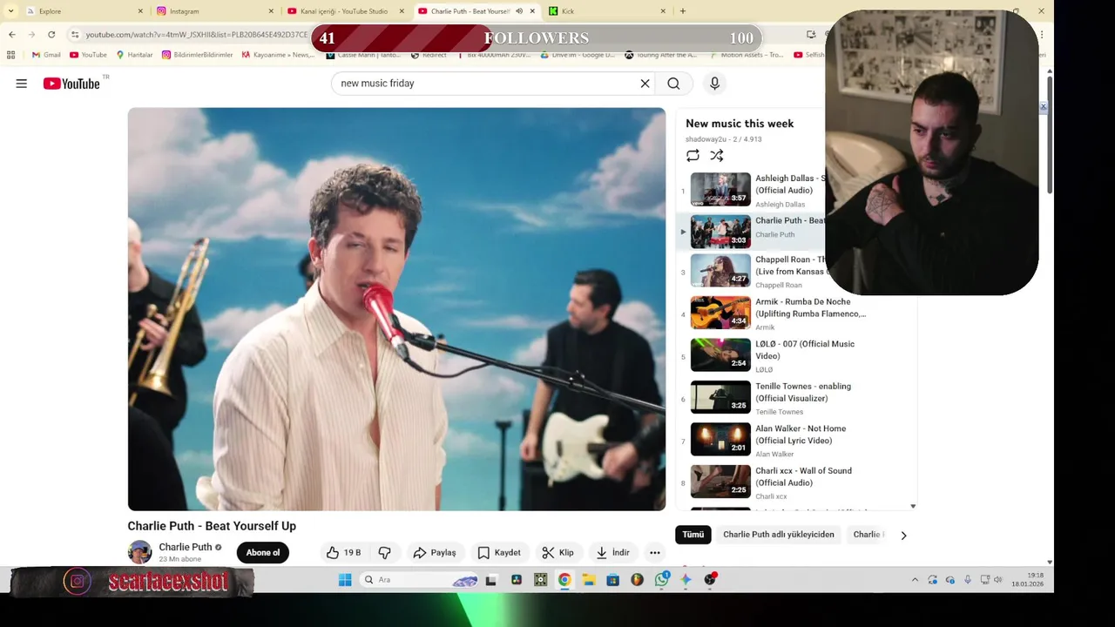Open WhatsApp from the taskbar
The height and width of the screenshot is (627, 1115).
pos(662,580)
